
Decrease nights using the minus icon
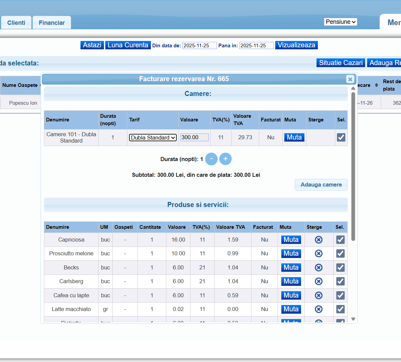(x=211, y=159)
